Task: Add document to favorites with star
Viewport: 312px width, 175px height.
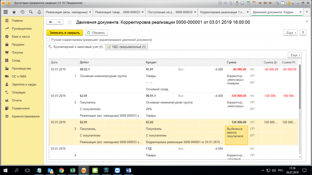Action: (x=70, y=22)
